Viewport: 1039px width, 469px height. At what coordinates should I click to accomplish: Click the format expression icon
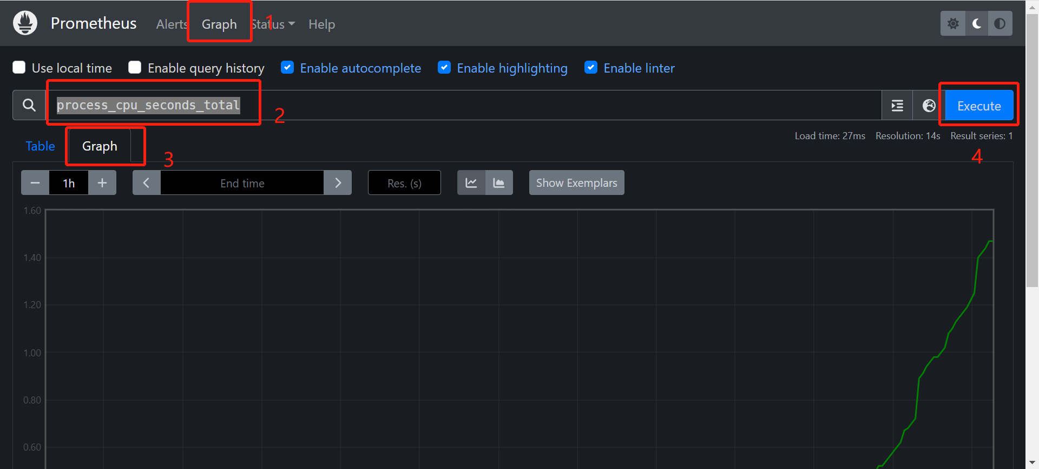coord(897,106)
